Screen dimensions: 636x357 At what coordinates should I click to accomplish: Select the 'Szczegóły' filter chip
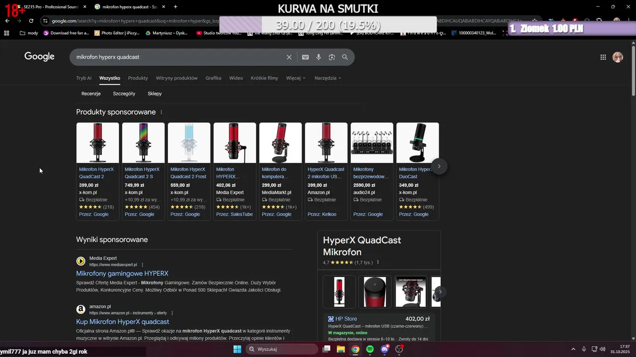[x=124, y=94]
